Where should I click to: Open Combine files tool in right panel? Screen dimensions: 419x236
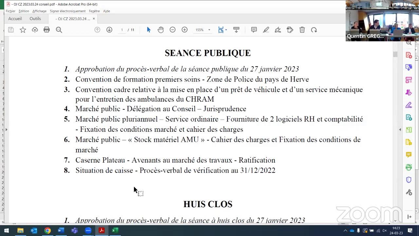(x=409, y=68)
